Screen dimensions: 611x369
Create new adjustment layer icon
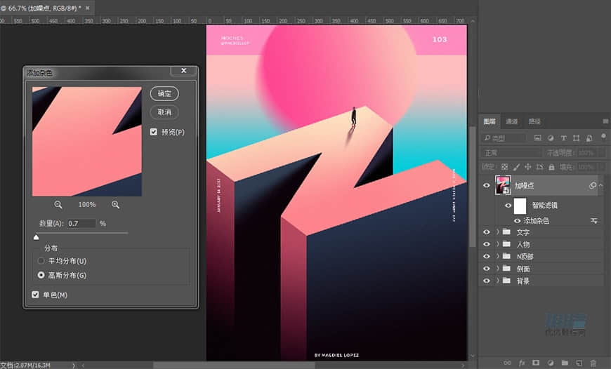550,363
